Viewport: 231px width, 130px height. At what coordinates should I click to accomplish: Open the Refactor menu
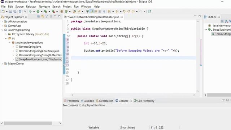coord(31,6)
